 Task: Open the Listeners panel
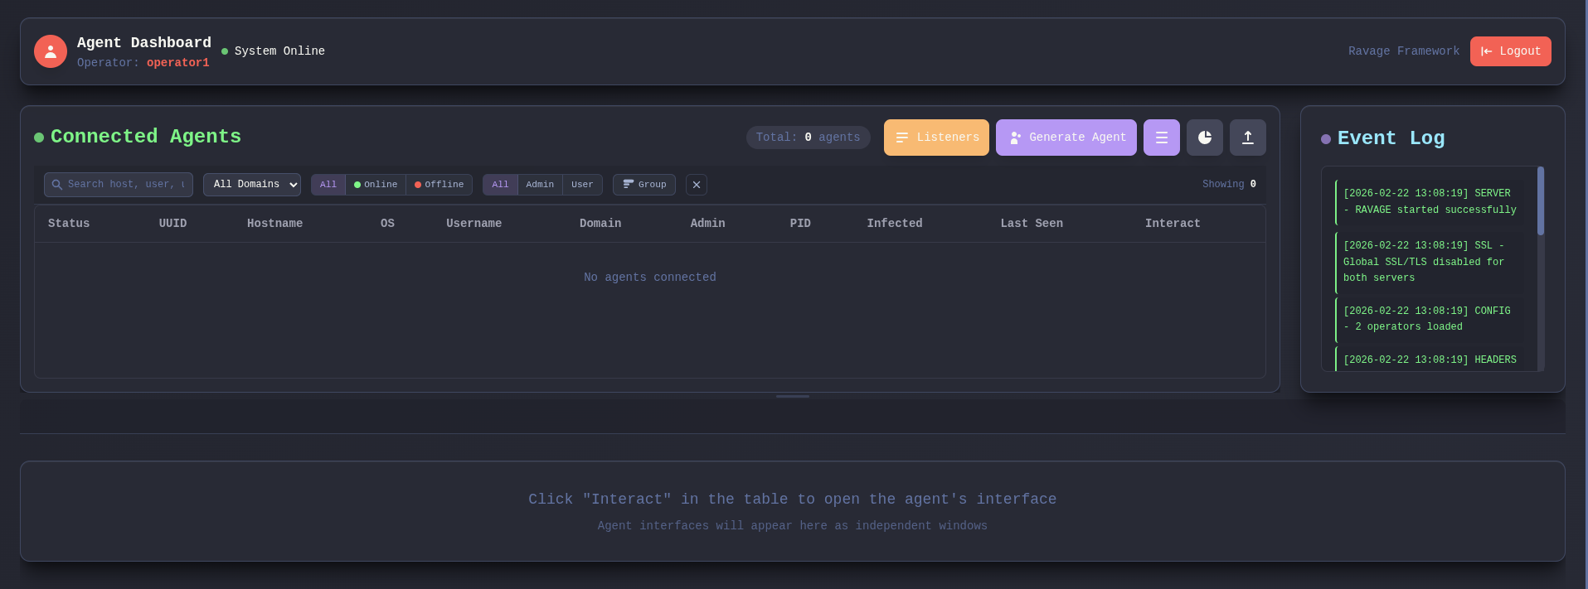pos(936,138)
